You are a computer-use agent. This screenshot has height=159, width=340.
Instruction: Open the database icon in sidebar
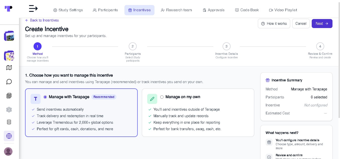[x=9, y=122]
